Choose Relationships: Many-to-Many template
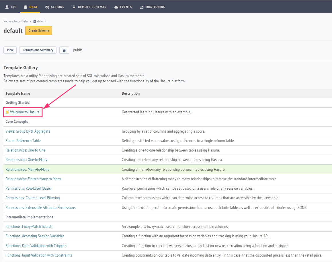The height and width of the screenshot is (262, 332). tap(28, 169)
